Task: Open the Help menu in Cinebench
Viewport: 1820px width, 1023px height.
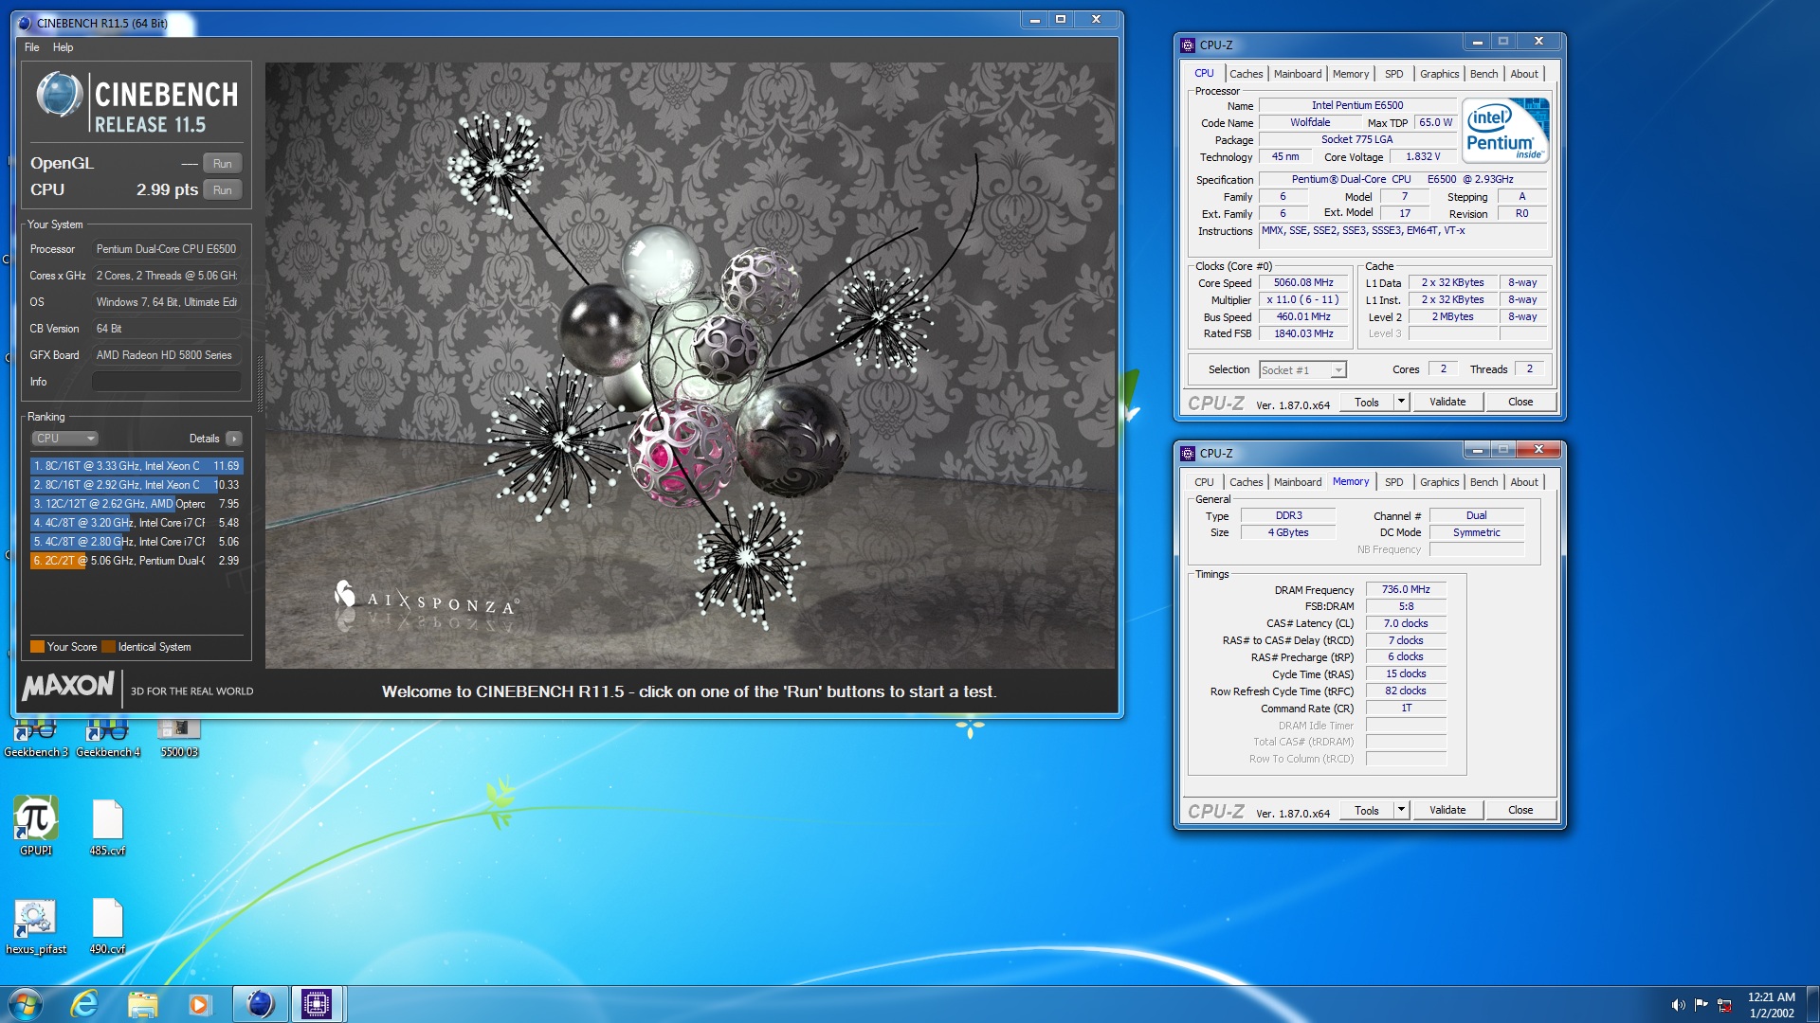Action: point(63,47)
